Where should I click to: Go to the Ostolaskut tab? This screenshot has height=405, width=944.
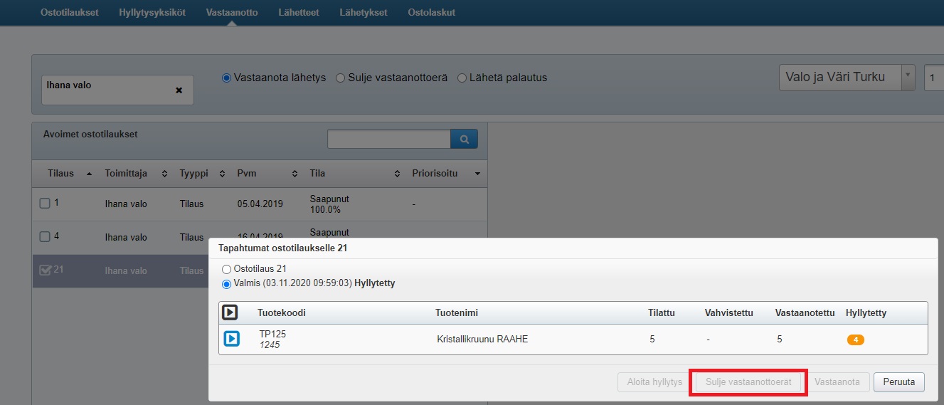pyautogui.click(x=431, y=12)
